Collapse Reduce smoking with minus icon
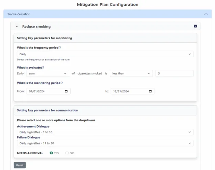Image resolution: width=215 pixels, height=170 pixels. coord(17,26)
